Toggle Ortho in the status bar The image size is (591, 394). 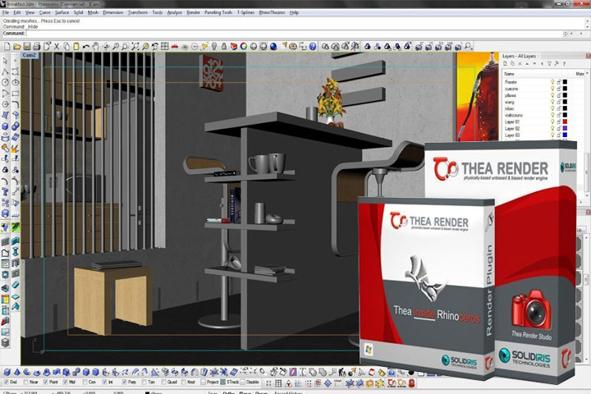(228, 392)
